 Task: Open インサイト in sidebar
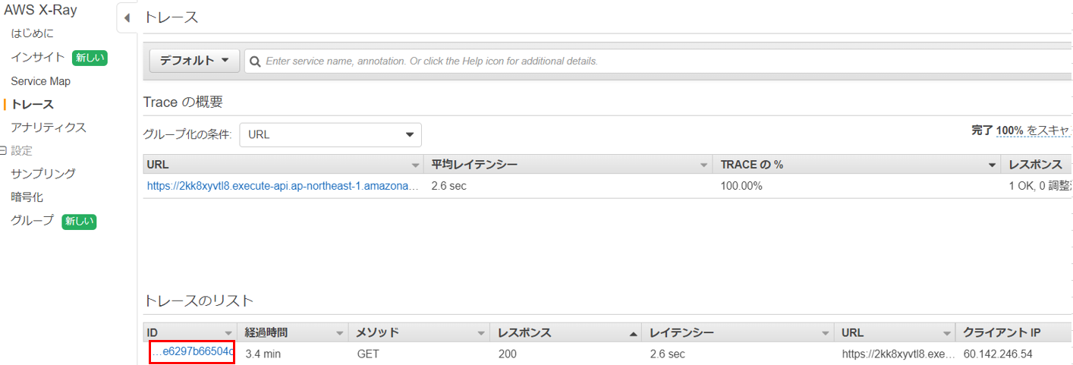coord(38,57)
